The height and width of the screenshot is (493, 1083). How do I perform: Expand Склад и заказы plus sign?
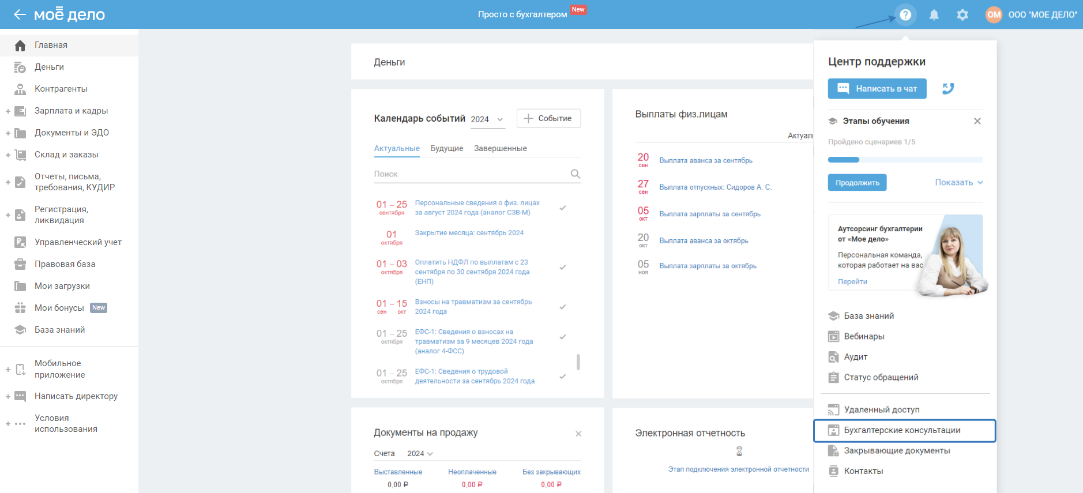click(x=8, y=155)
